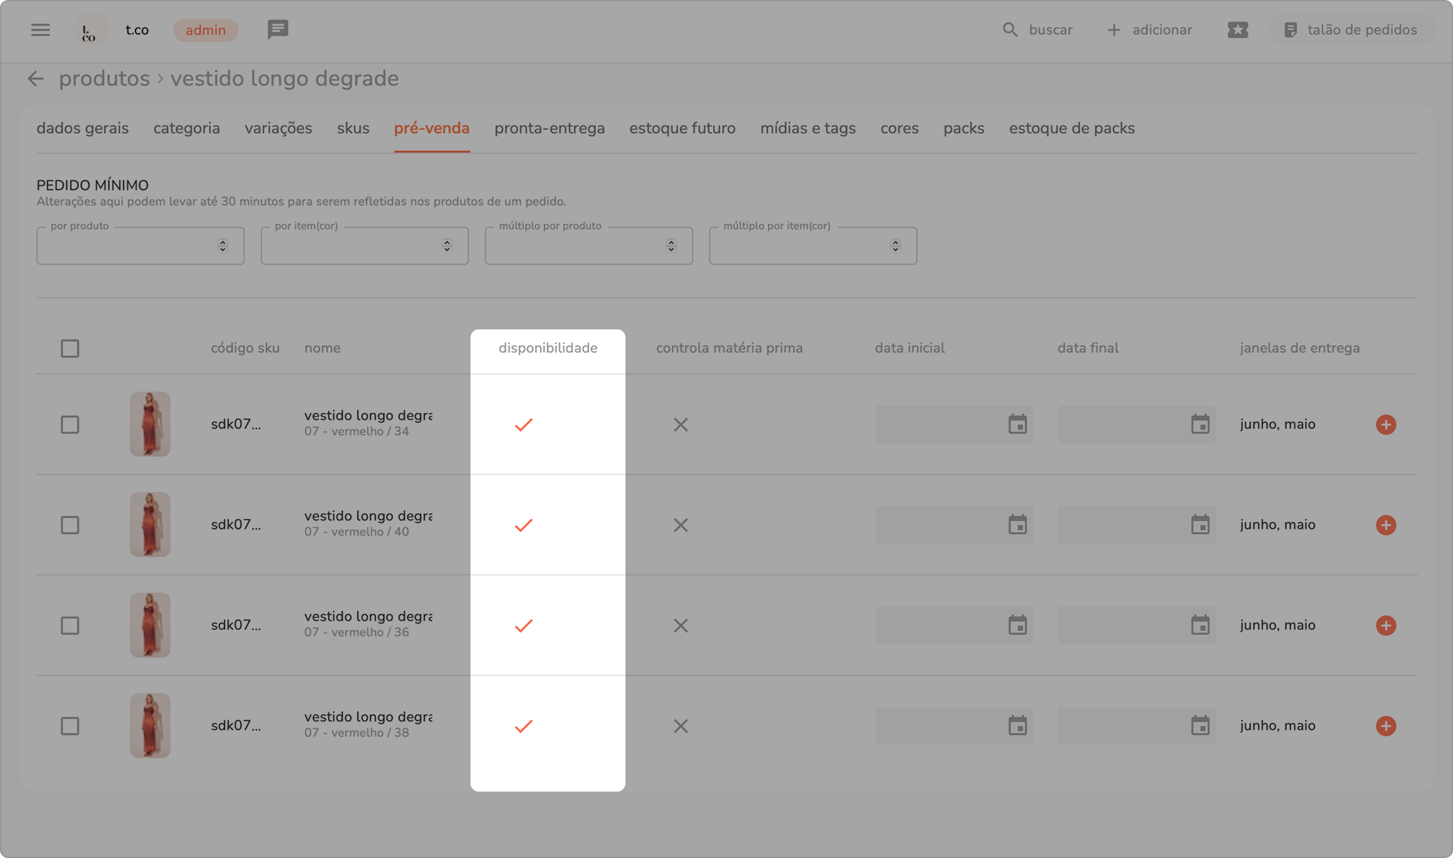Click múltiplo por item(cor) stepper arrows
This screenshot has width=1453, height=858.
(x=895, y=246)
